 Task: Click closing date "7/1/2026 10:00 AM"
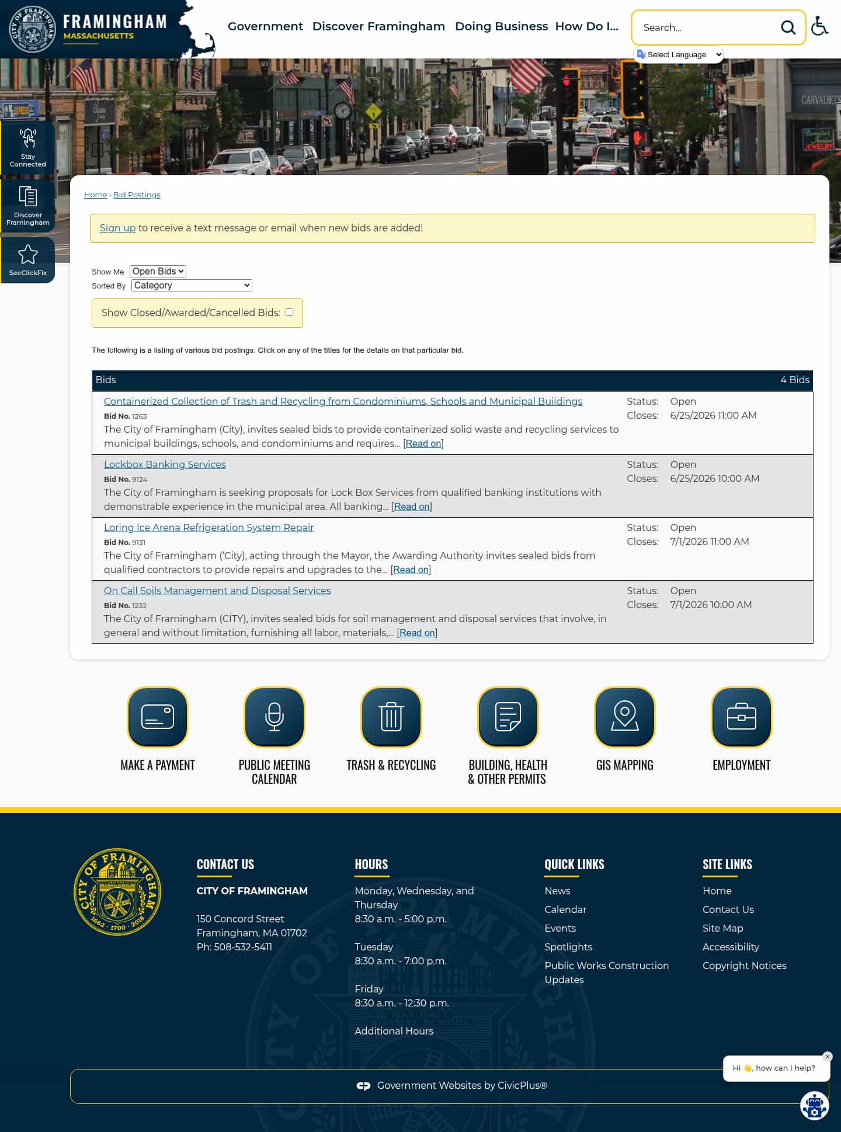click(x=711, y=605)
